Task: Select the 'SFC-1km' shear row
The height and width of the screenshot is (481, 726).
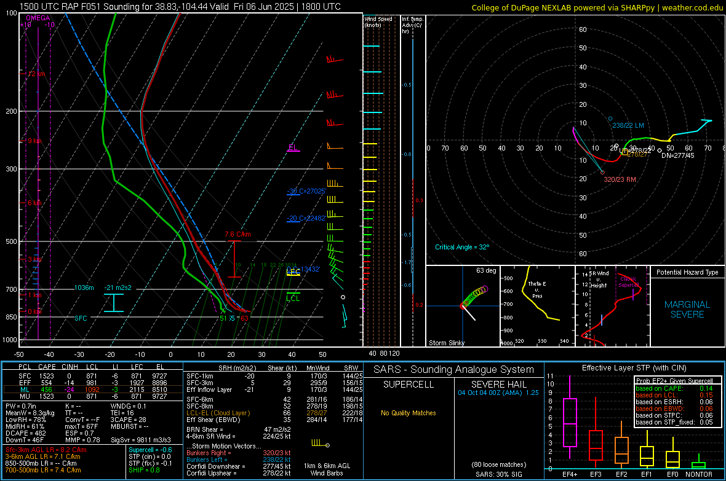Action: [274, 376]
